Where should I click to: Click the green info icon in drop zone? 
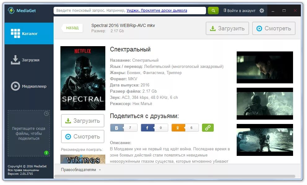click(46, 153)
